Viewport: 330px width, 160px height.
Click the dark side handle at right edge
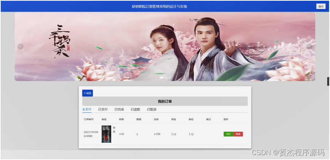tap(328, 82)
